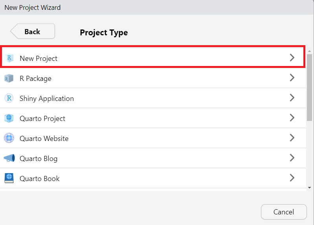Expand the R Package chevron arrow
The height and width of the screenshot is (225, 314).
click(x=292, y=78)
